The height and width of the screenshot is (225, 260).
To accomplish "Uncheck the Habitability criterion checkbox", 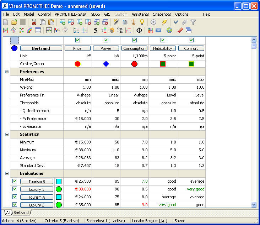I will point(163,40).
